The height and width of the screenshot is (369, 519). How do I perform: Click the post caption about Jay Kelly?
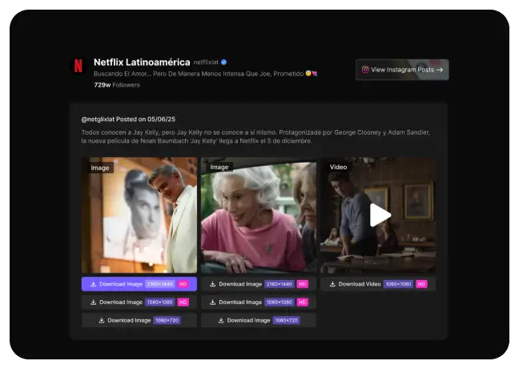click(255, 136)
